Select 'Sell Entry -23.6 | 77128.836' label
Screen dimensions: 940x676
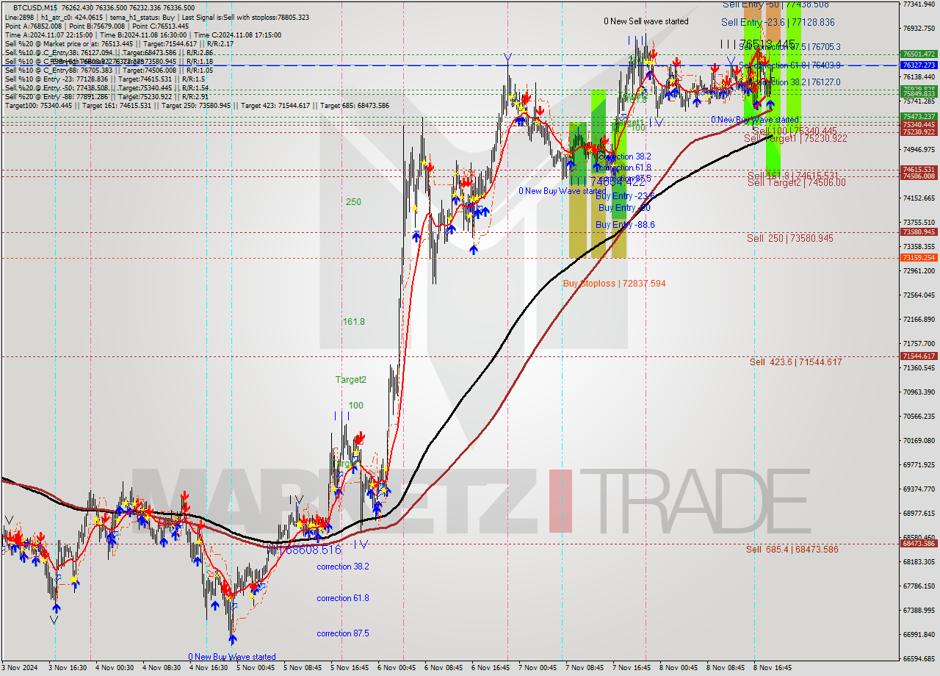(778, 23)
